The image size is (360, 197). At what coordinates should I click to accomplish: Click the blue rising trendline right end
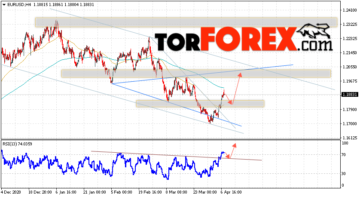(x=292, y=65)
